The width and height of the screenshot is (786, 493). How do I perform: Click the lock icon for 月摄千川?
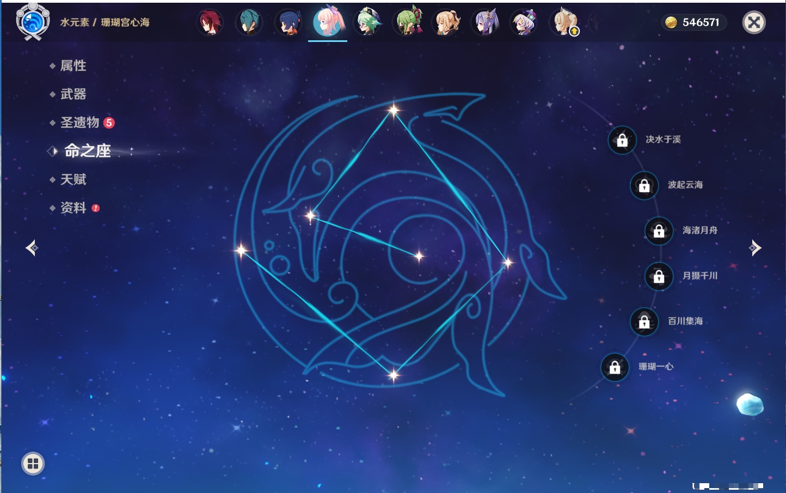659,276
